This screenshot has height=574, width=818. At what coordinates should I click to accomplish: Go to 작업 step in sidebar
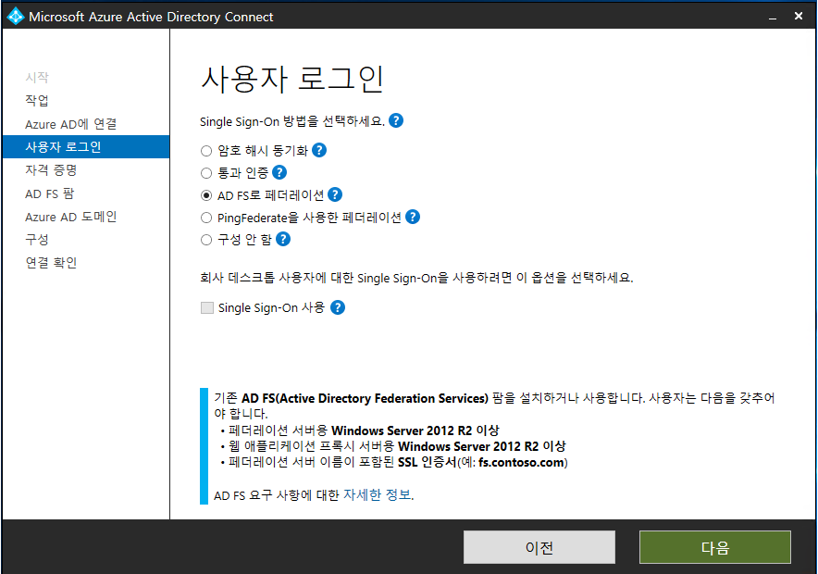coord(37,100)
